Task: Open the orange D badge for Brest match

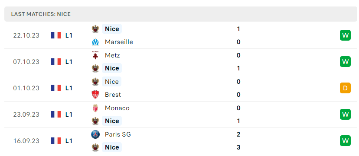Action: click(x=345, y=88)
